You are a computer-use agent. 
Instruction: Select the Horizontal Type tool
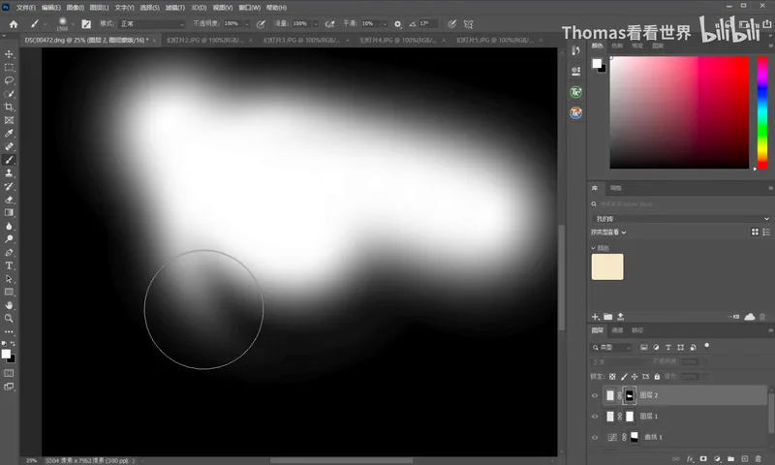(x=9, y=265)
